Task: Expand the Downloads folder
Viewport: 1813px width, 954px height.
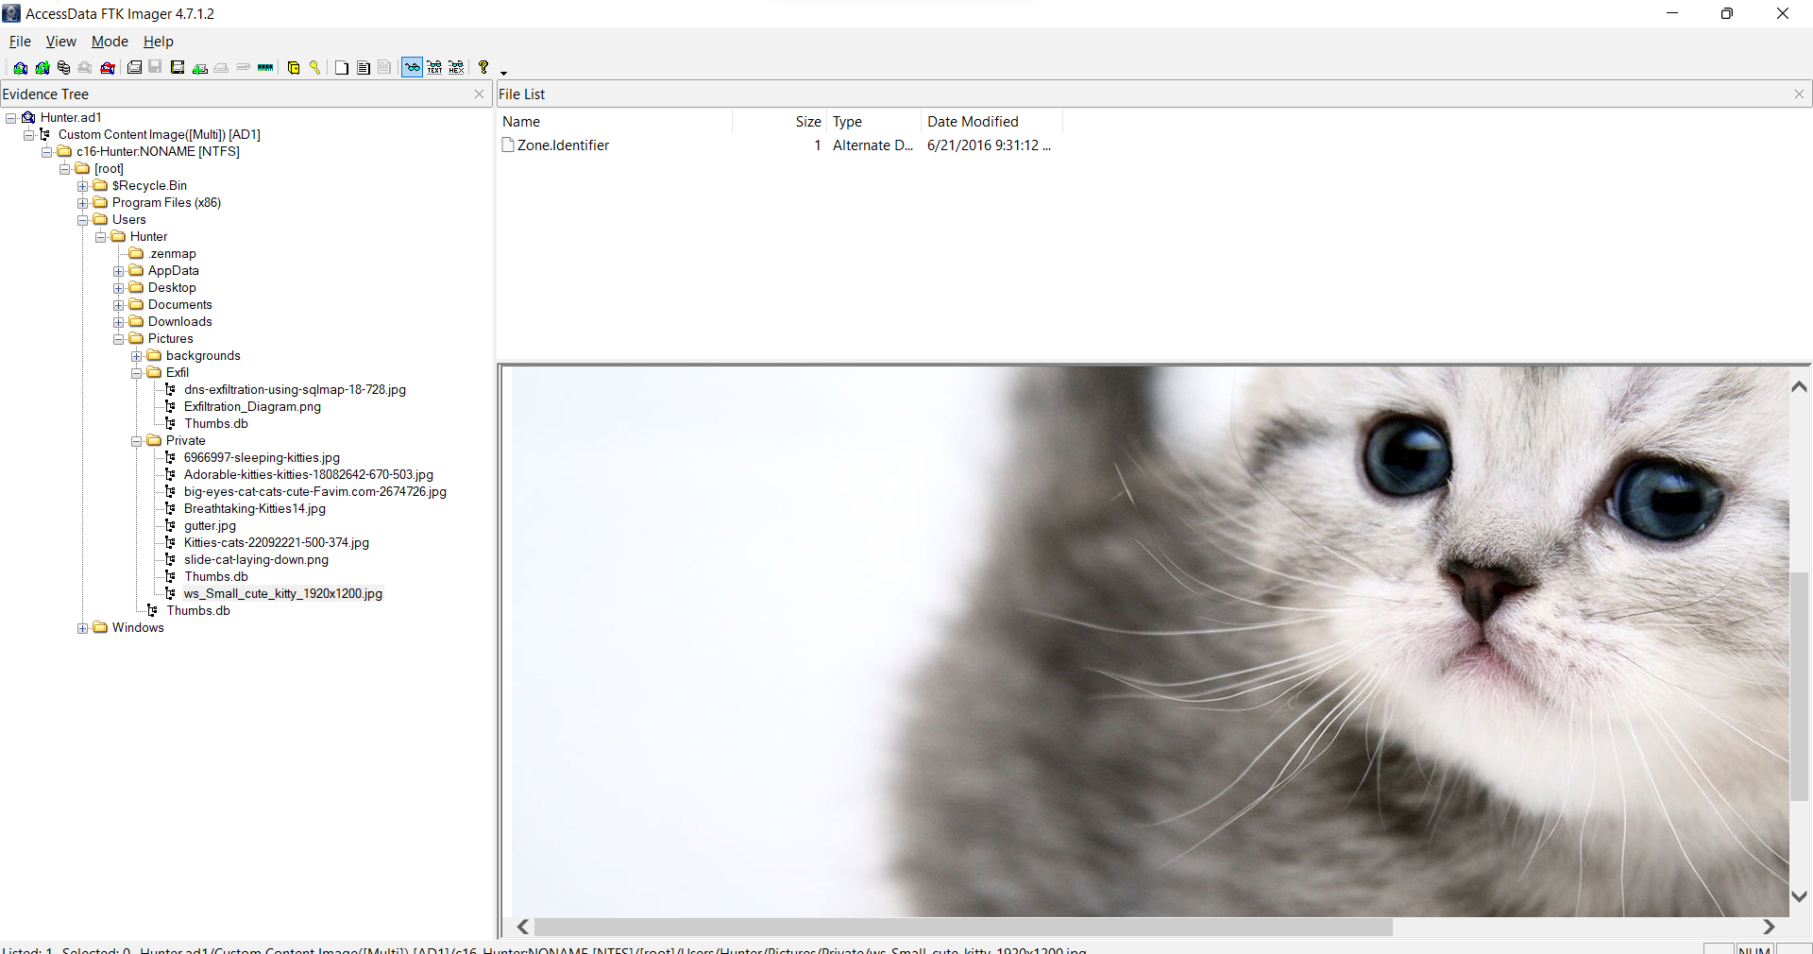Action: (119, 322)
